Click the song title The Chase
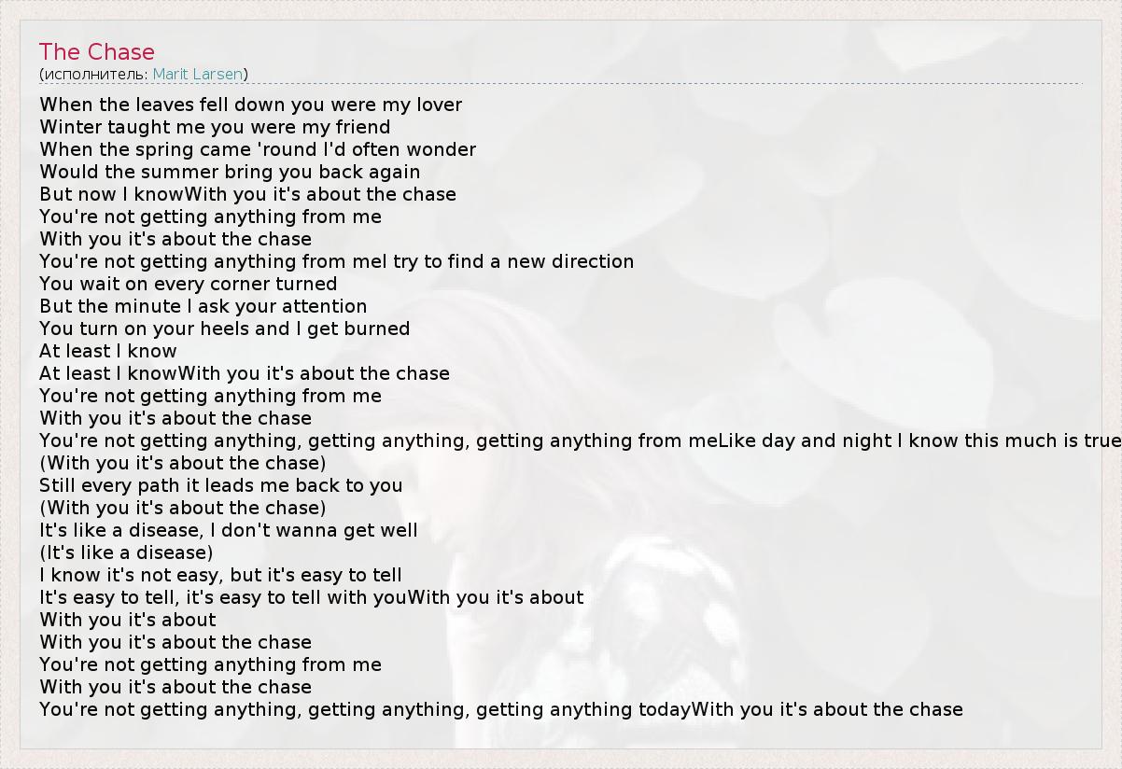This screenshot has height=769, width=1122. pos(97,52)
